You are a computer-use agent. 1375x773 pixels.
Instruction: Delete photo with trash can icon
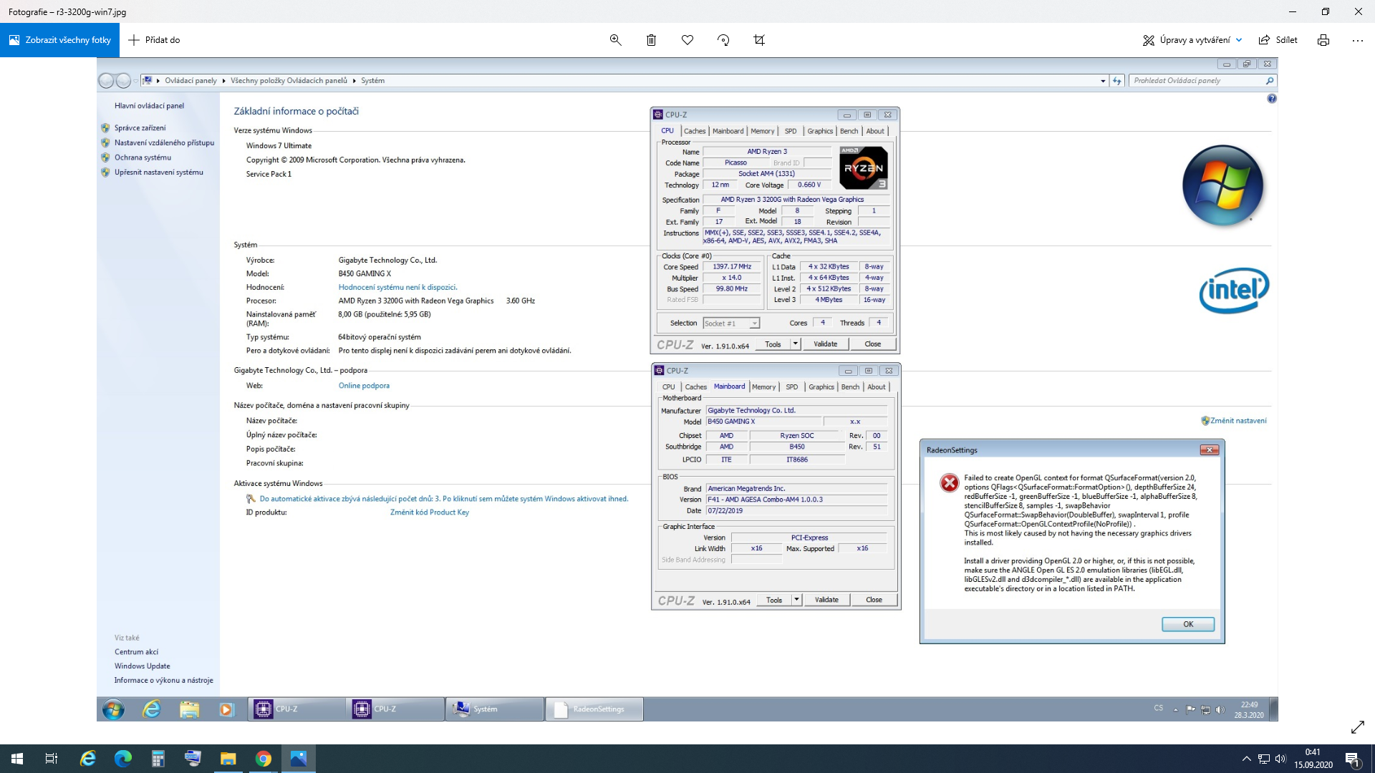[x=651, y=40]
